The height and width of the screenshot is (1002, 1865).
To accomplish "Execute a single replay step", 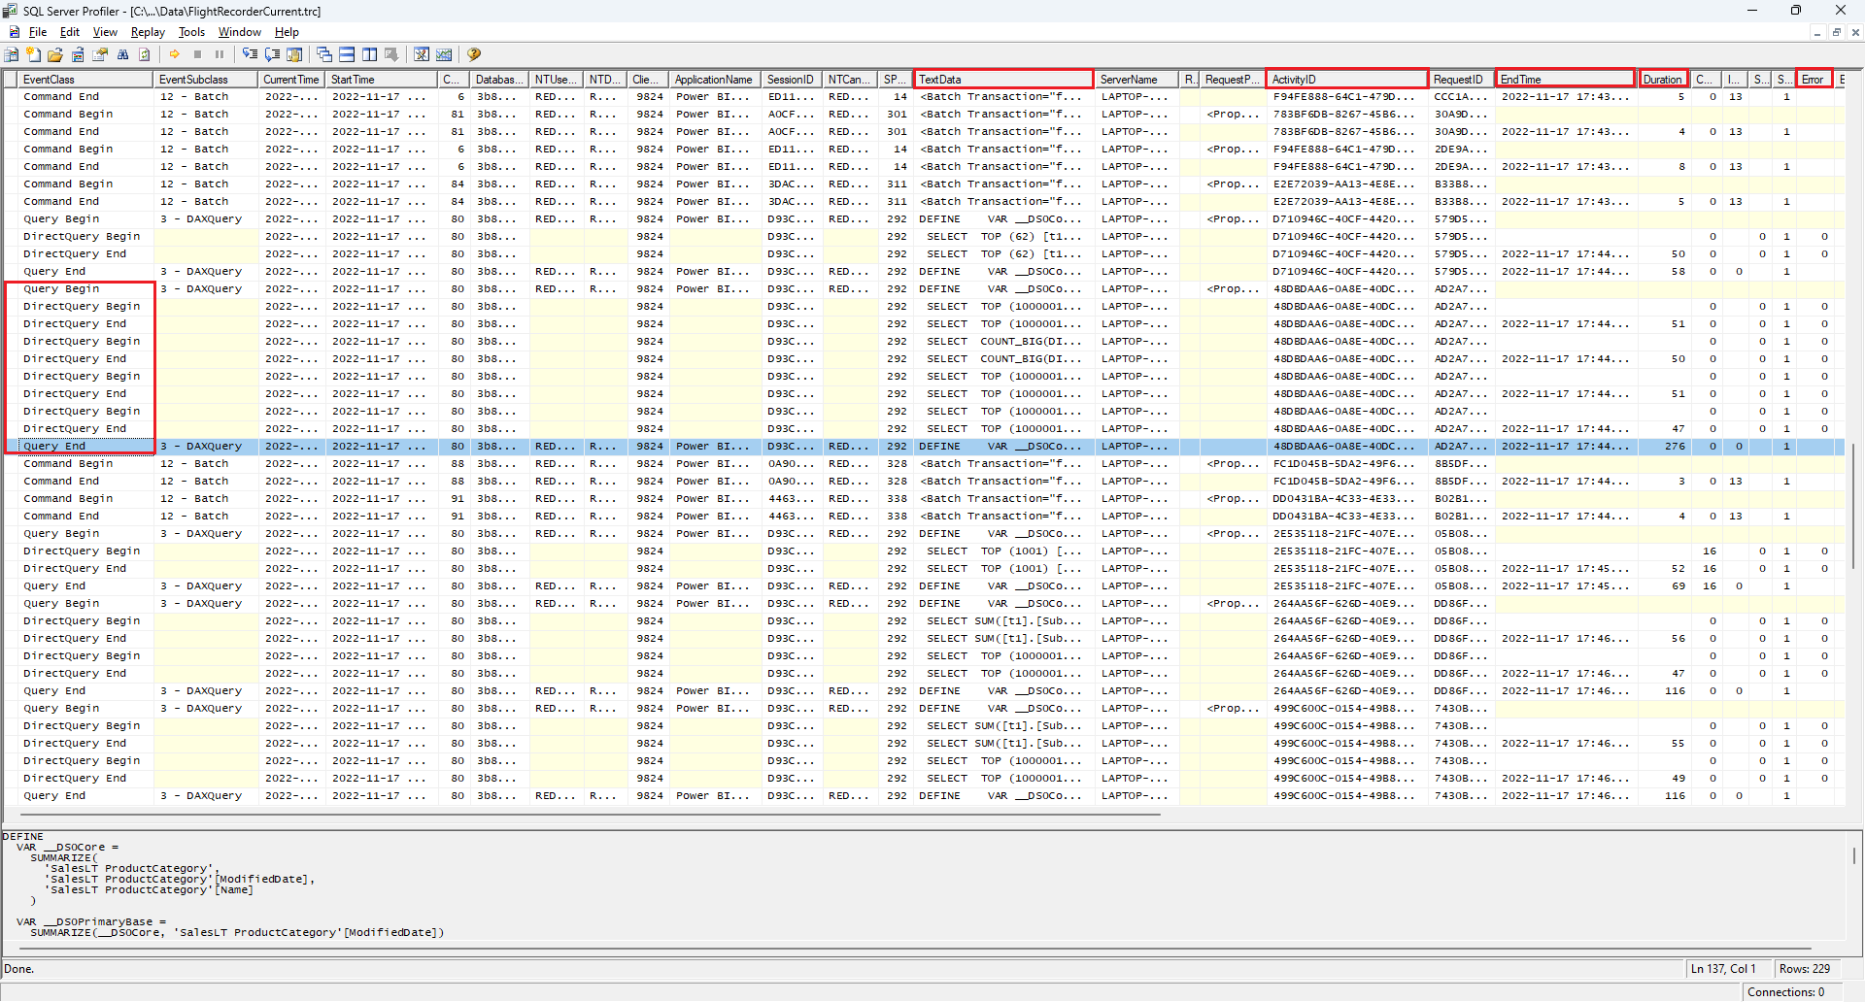I will tap(249, 54).
